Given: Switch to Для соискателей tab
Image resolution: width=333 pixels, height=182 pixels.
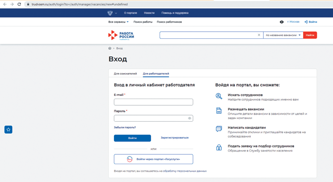Looking at the screenshot, I should tap(125, 74).
